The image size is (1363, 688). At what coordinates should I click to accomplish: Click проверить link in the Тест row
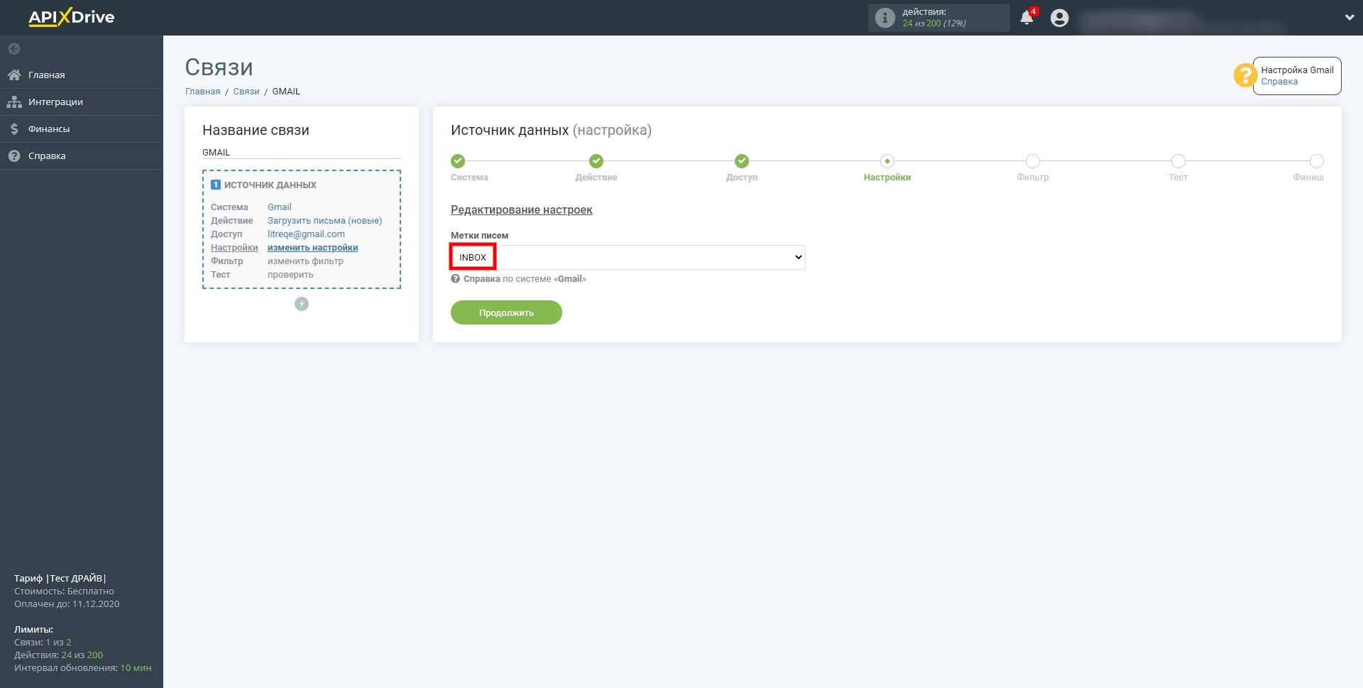[x=290, y=275]
